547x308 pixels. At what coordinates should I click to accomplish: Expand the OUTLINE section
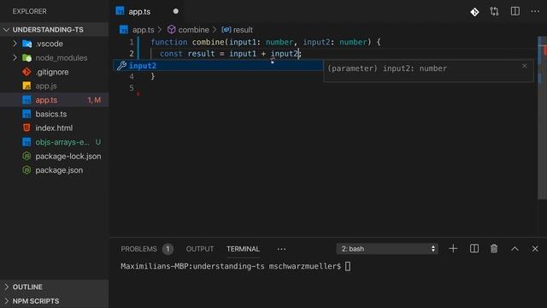54,287
